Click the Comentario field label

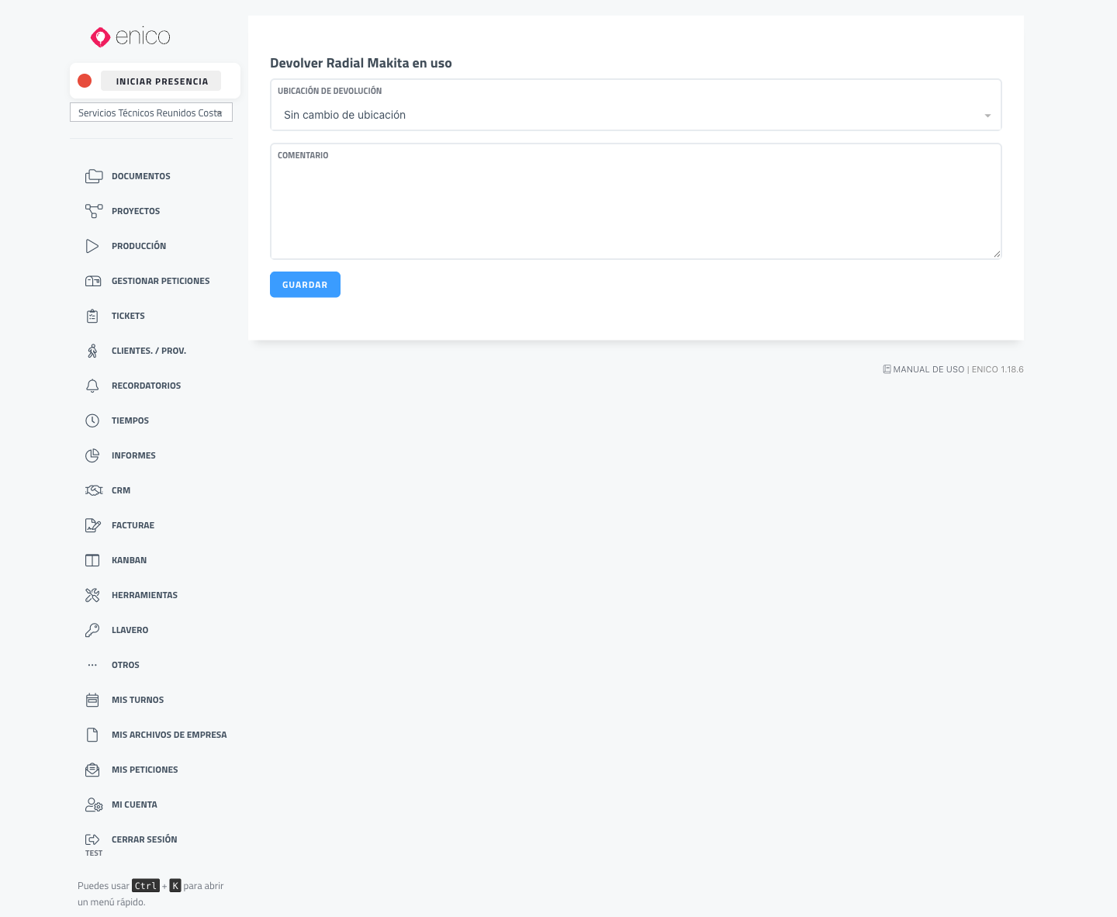coord(303,155)
